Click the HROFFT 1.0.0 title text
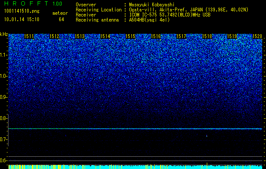266x169 pixels. pos(33,3)
